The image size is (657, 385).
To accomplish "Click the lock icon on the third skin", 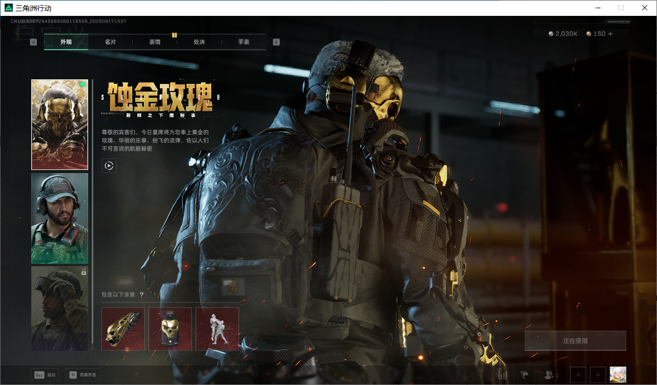I will 83,272.
